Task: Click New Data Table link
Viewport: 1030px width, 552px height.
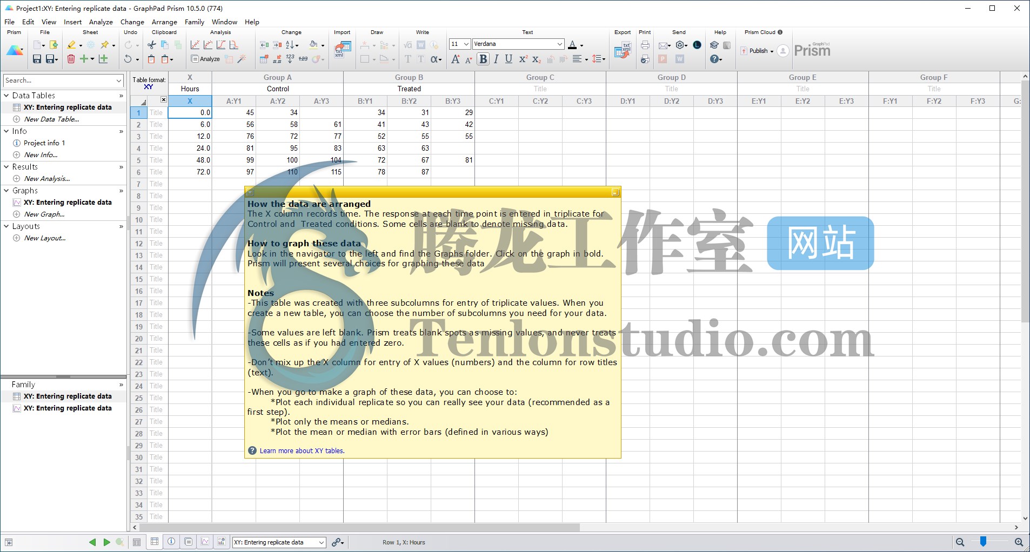Action: pos(52,119)
